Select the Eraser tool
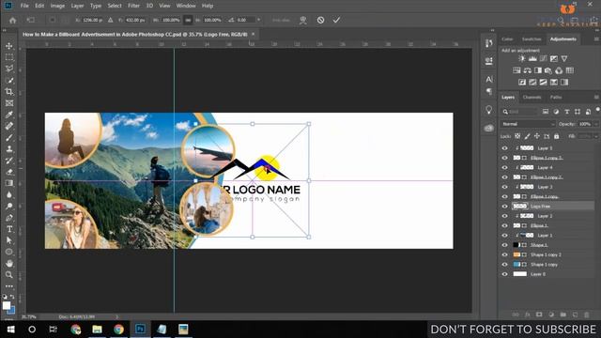The height and width of the screenshot is (338, 601). point(9,172)
